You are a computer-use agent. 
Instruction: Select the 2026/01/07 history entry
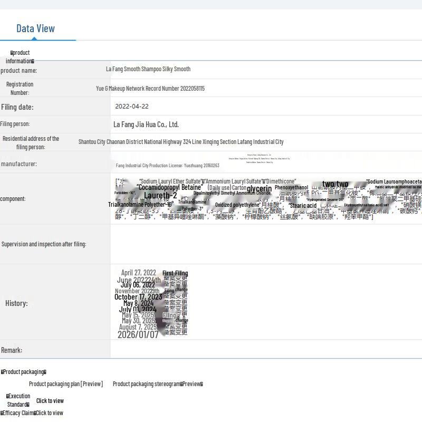[x=138, y=334]
